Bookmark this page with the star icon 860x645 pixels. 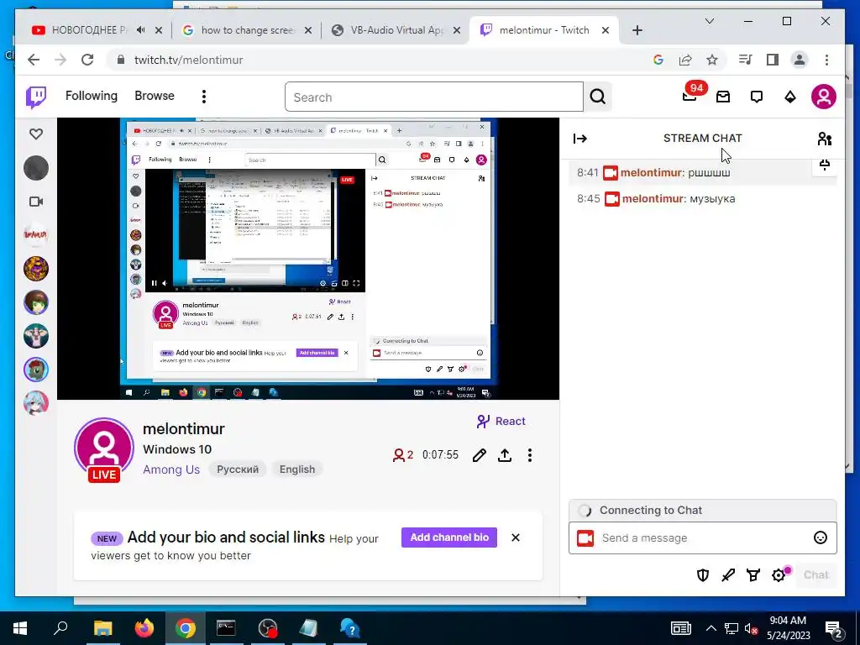712,60
